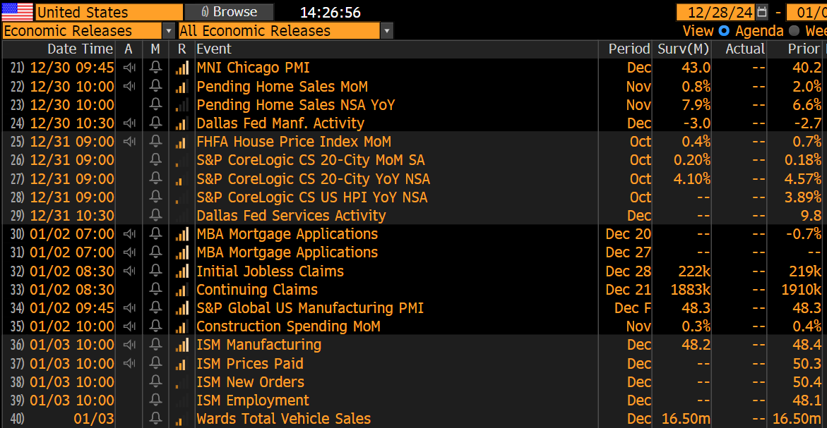Viewport: 827px width, 428px height.
Task: Click the Economic Releases combo box
Action: click(83, 31)
